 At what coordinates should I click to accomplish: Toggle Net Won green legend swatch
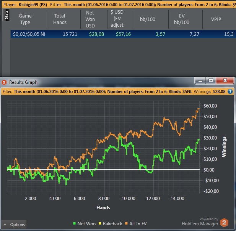[x=74, y=223]
